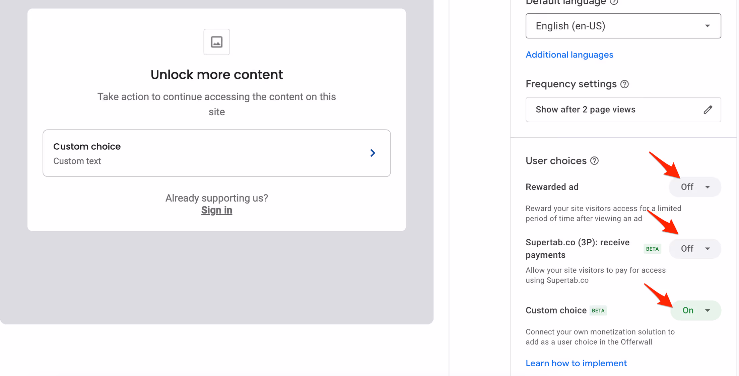Expand Custom choice dropdown arrow

click(708, 310)
